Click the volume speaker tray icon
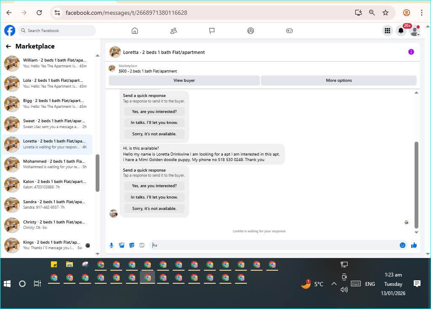 pos(344,290)
